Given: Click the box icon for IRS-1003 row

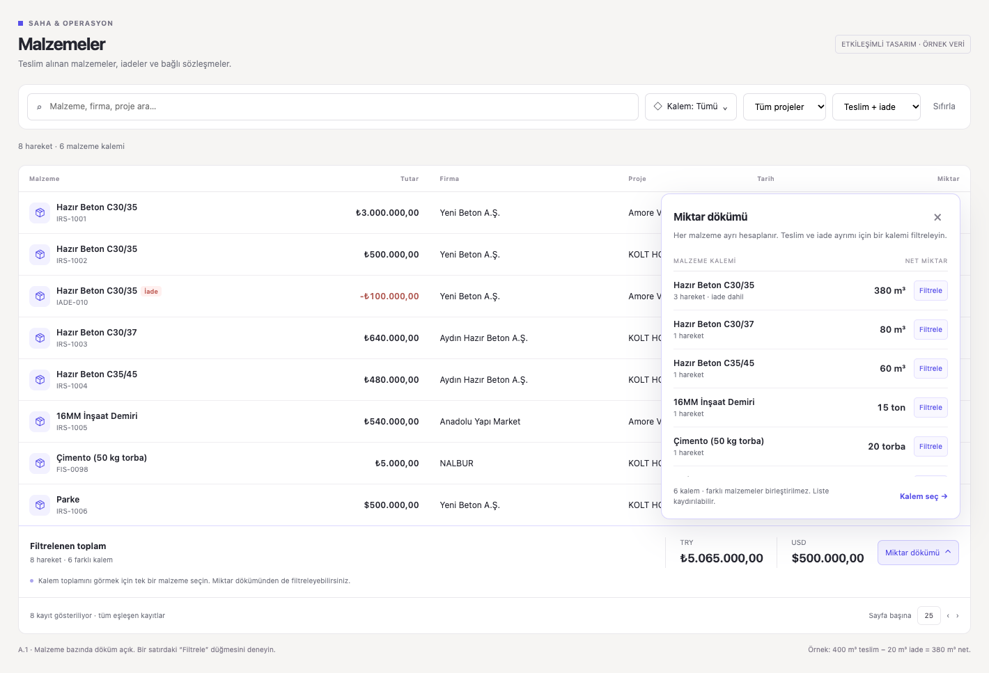Looking at the screenshot, I should point(40,338).
